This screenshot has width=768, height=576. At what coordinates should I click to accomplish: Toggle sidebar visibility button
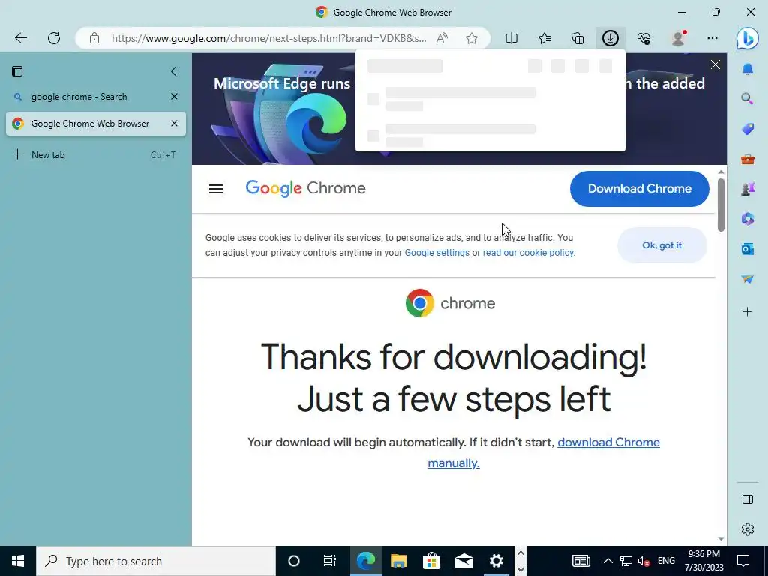[x=748, y=499]
